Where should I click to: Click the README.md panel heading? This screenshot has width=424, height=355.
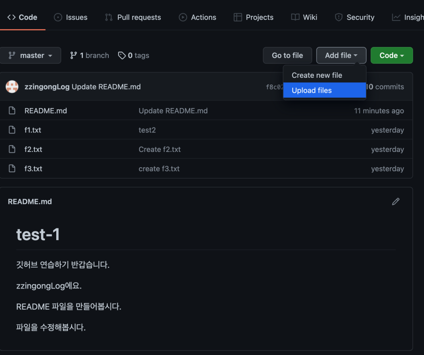(30, 202)
